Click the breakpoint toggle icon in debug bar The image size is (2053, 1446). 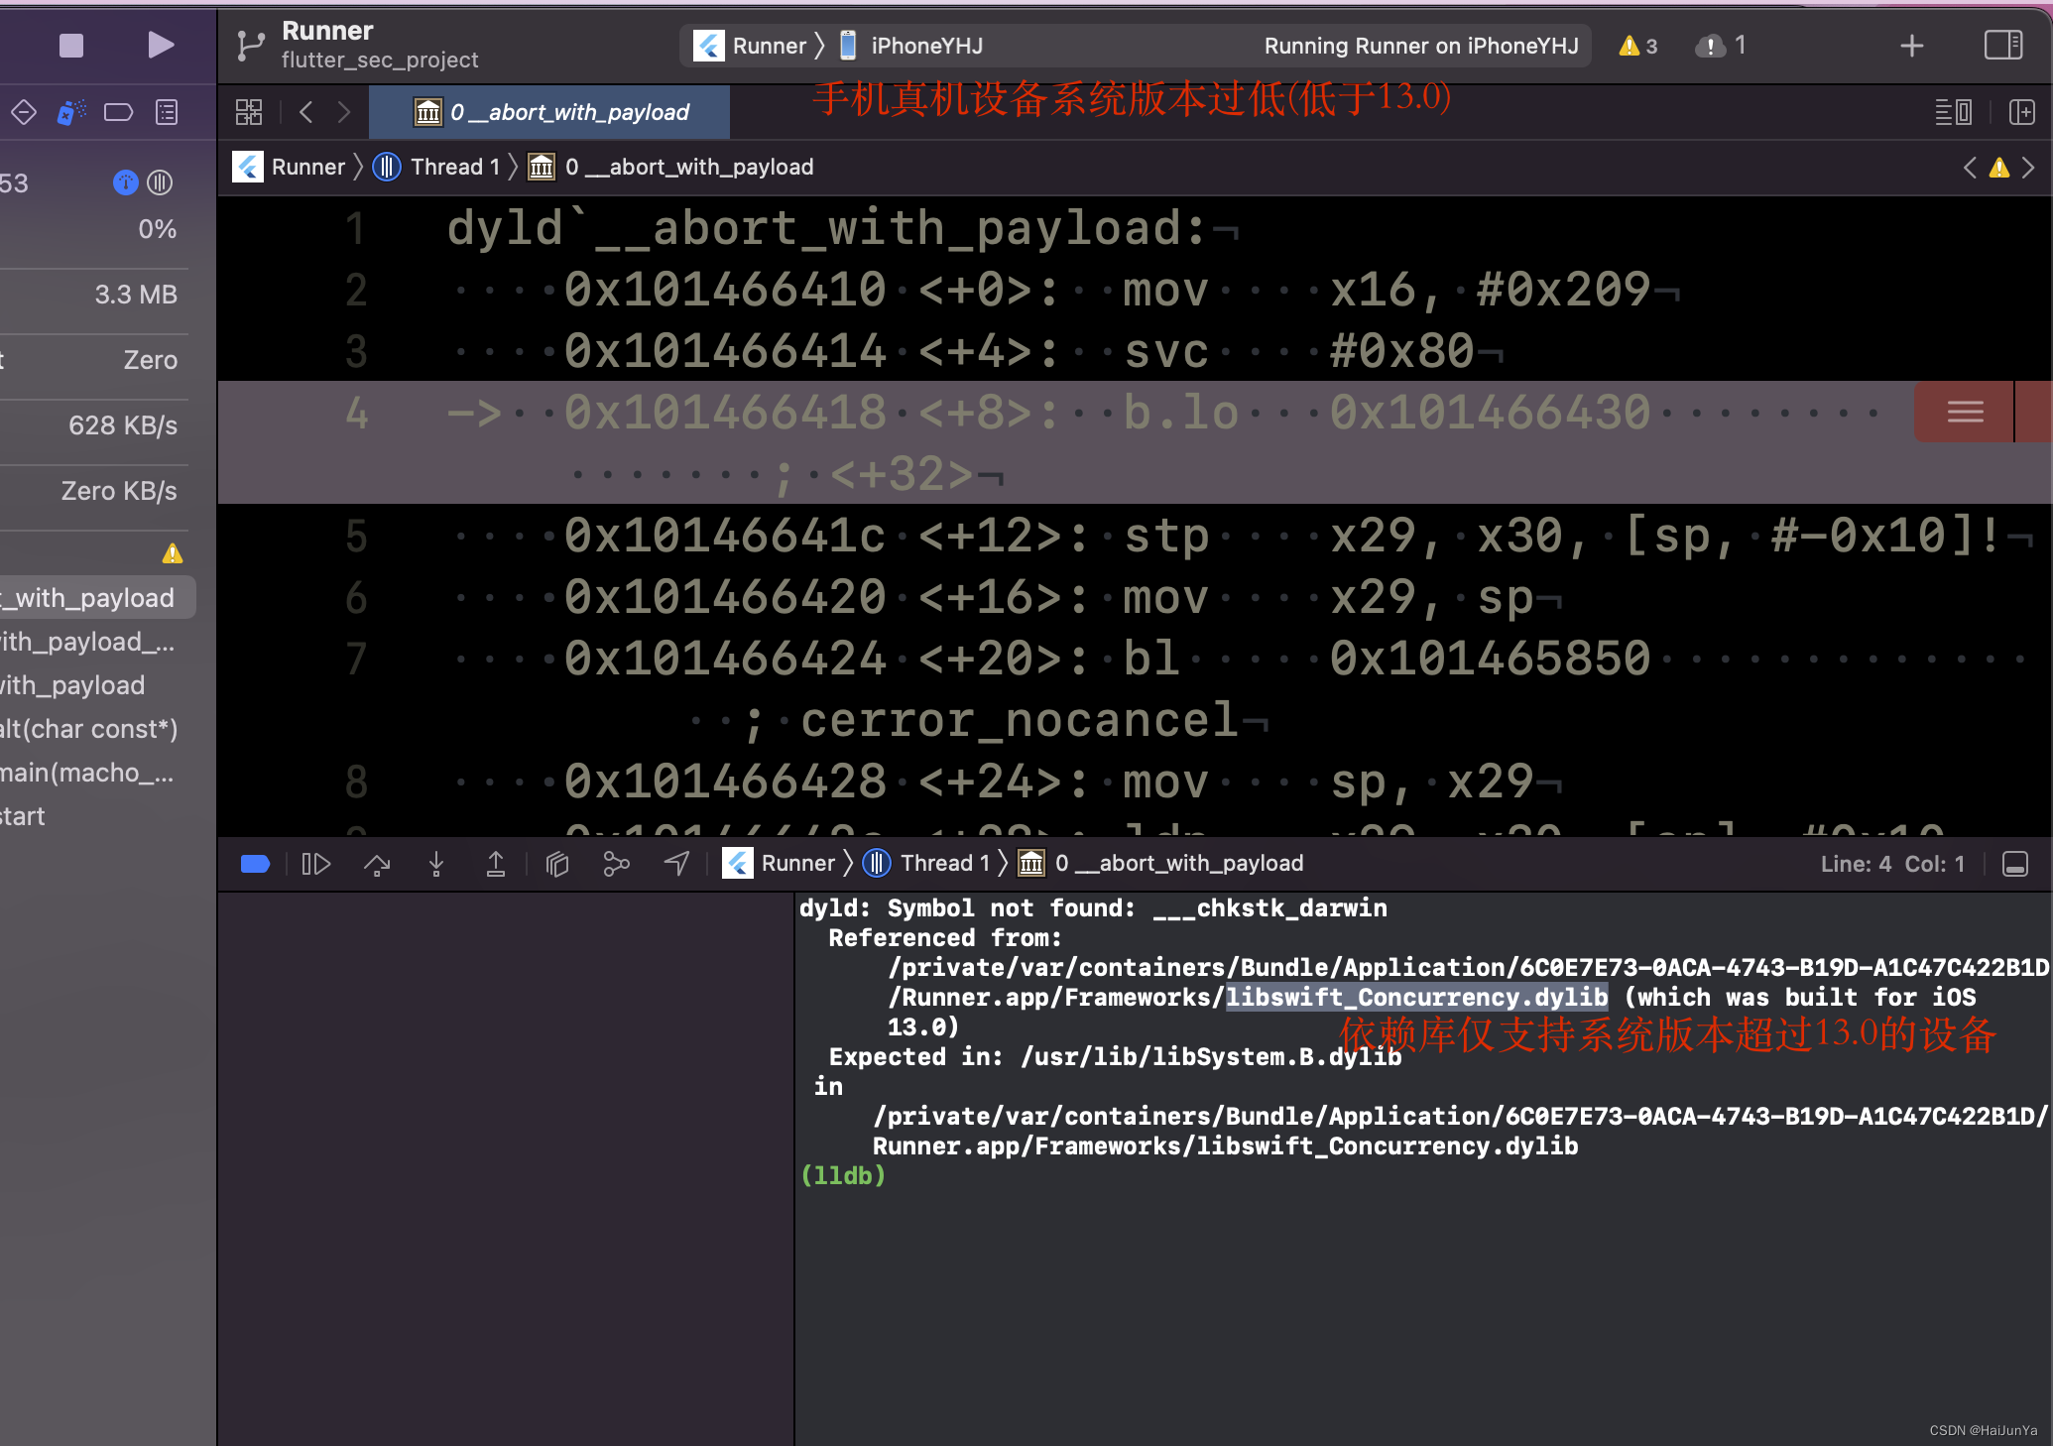[x=254, y=864]
